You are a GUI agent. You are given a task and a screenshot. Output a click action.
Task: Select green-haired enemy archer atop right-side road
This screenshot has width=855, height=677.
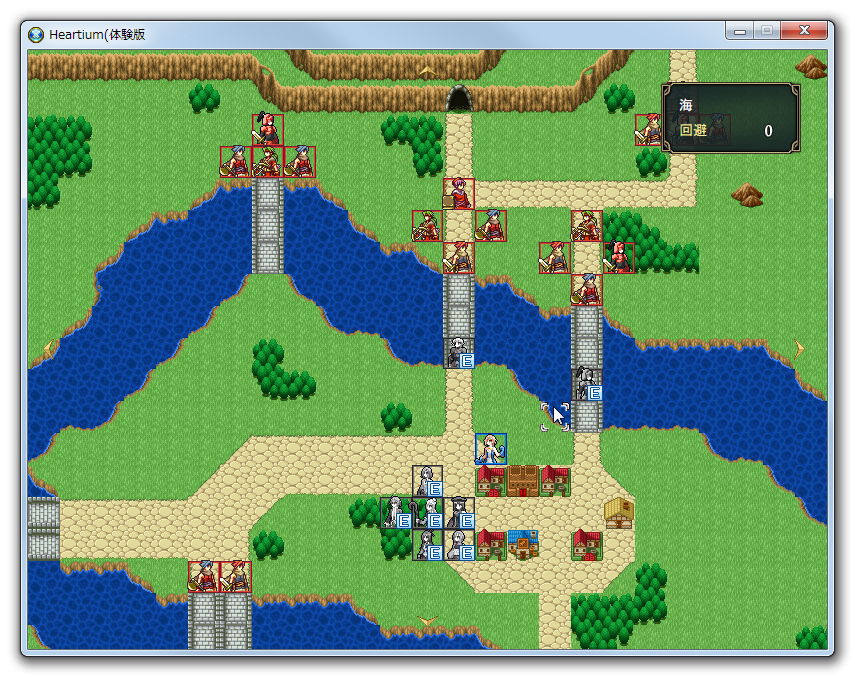click(587, 226)
